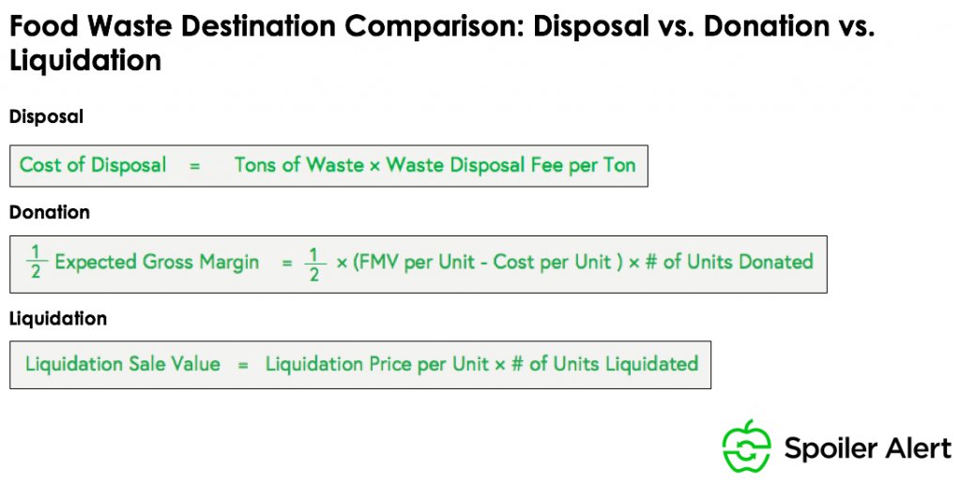Screen dimensions: 961x484
Task: Click the Donation section heading
Action: click(x=49, y=212)
